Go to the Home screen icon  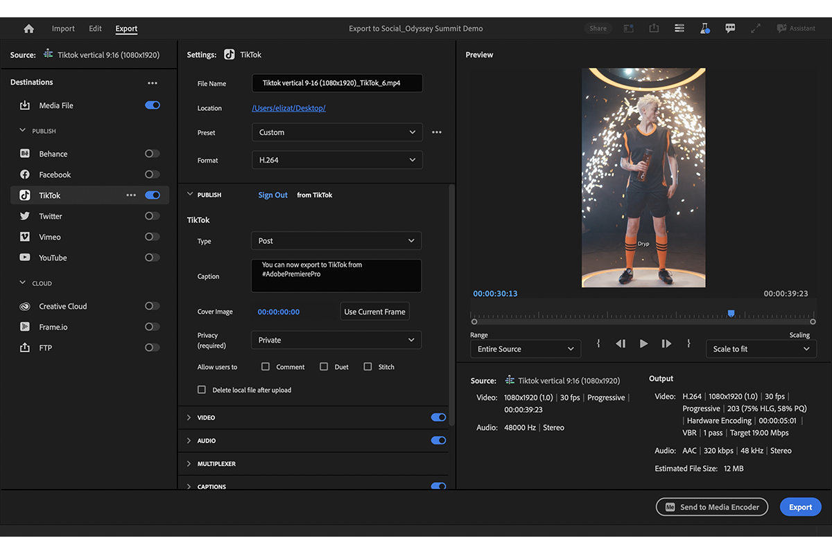pyautogui.click(x=28, y=28)
